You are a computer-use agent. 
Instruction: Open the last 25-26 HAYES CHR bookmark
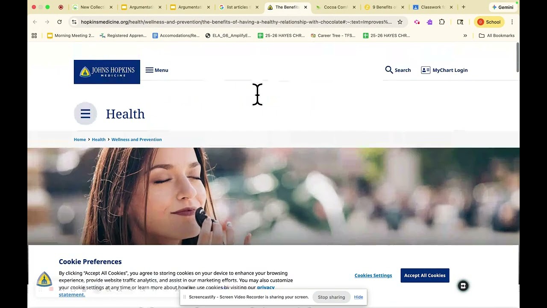(x=386, y=36)
